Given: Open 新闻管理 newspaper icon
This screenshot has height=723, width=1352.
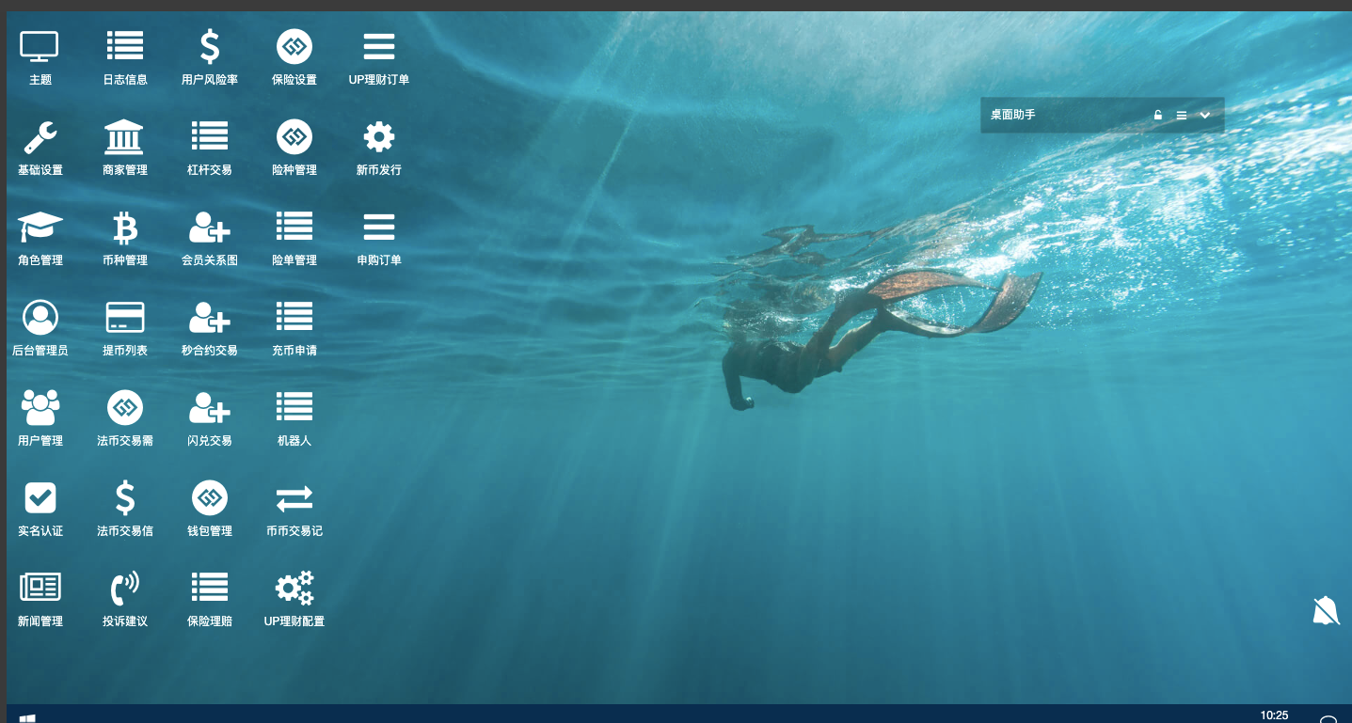Looking at the screenshot, I should (x=40, y=589).
